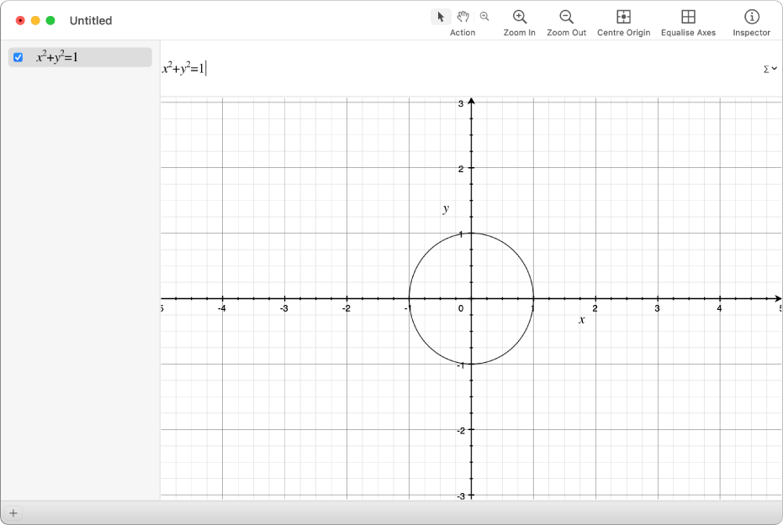Select the hand pan tool
The image size is (783, 525).
(463, 16)
